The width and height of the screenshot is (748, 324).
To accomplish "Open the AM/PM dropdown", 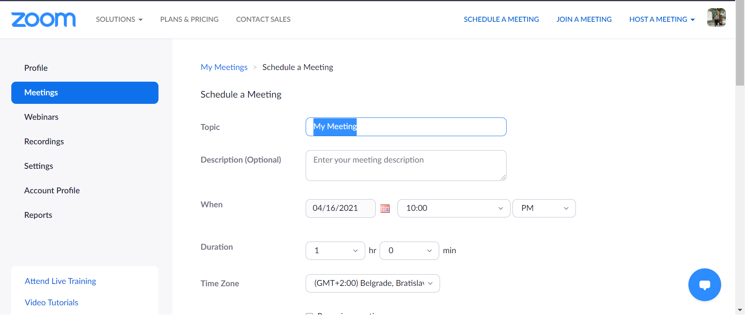I will coord(544,208).
